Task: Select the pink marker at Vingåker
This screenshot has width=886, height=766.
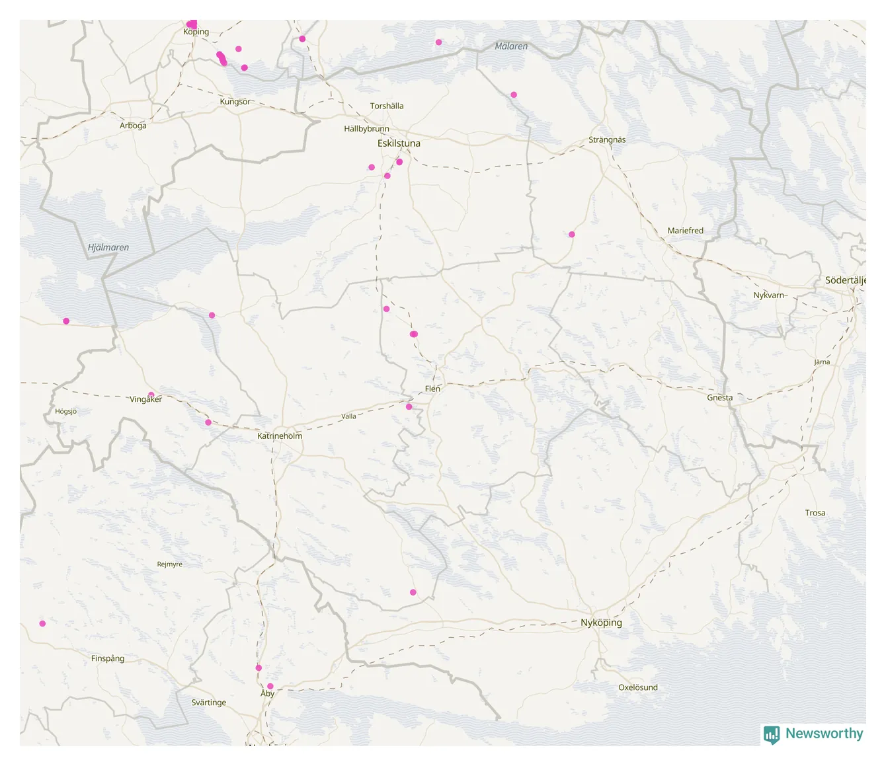Action: click(151, 395)
